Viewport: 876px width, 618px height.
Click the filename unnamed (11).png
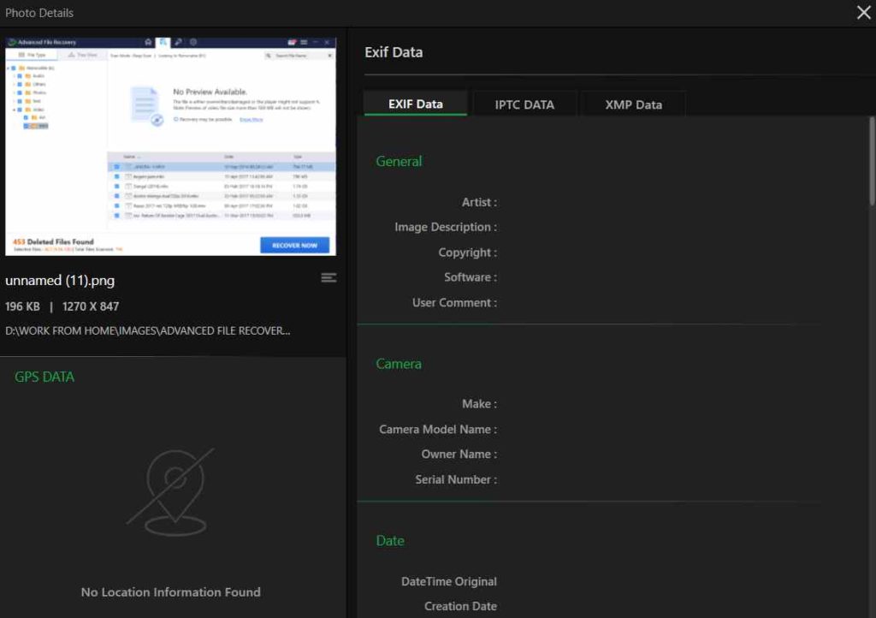pyautogui.click(x=60, y=281)
